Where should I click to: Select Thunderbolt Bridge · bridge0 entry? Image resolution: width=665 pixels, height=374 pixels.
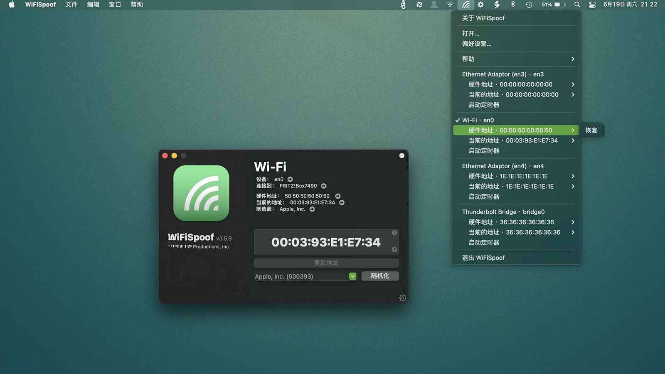[x=516, y=212]
